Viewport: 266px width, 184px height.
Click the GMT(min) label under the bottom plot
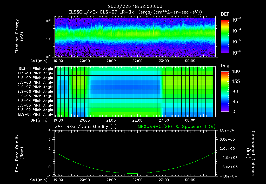39,180
